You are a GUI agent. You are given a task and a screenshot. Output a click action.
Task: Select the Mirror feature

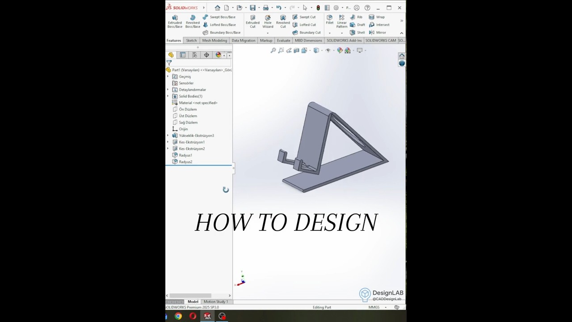378,33
